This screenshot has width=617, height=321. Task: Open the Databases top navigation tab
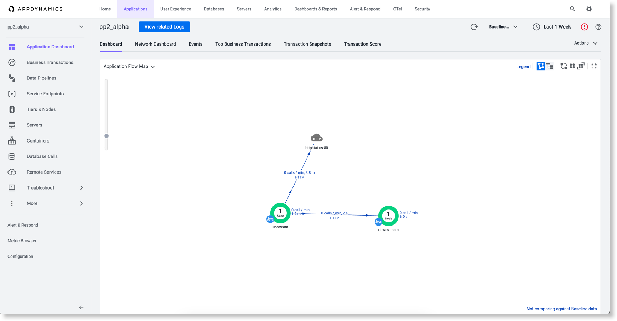click(x=214, y=9)
